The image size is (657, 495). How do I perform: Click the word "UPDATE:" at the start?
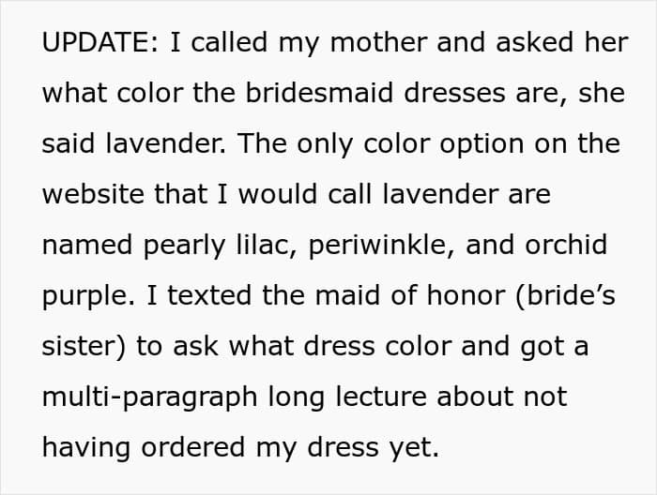100,42
